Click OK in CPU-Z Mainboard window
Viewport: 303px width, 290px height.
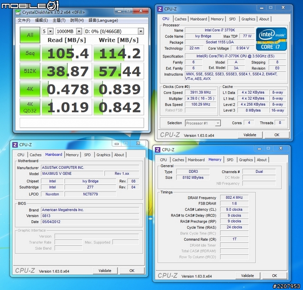pyautogui.click(x=132, y=271)
